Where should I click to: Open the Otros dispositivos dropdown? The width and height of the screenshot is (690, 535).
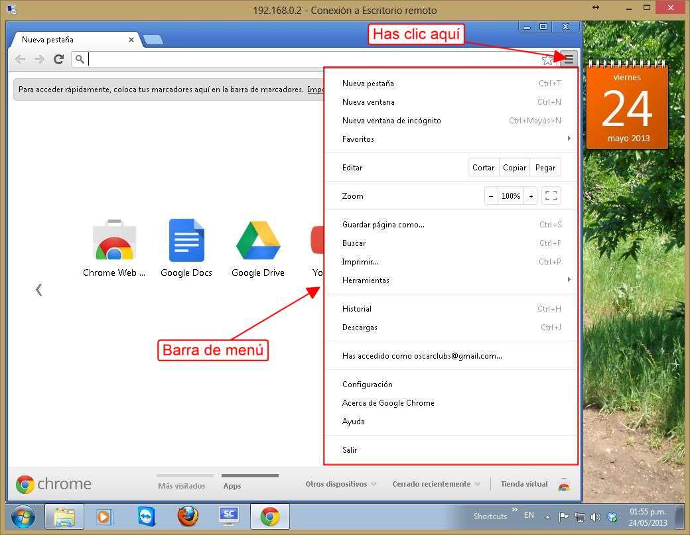point(340,485)
